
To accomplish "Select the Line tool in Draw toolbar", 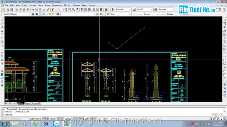I will [x=2, y=20].
